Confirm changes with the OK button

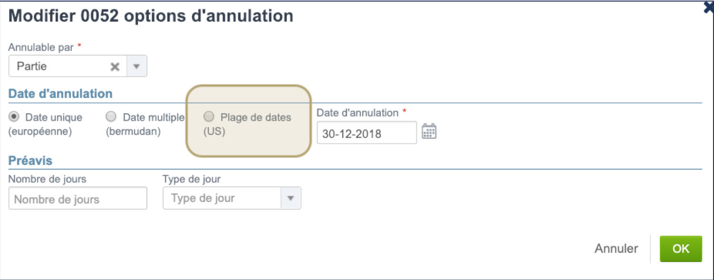pyautogui.click(x=681, y=248)
